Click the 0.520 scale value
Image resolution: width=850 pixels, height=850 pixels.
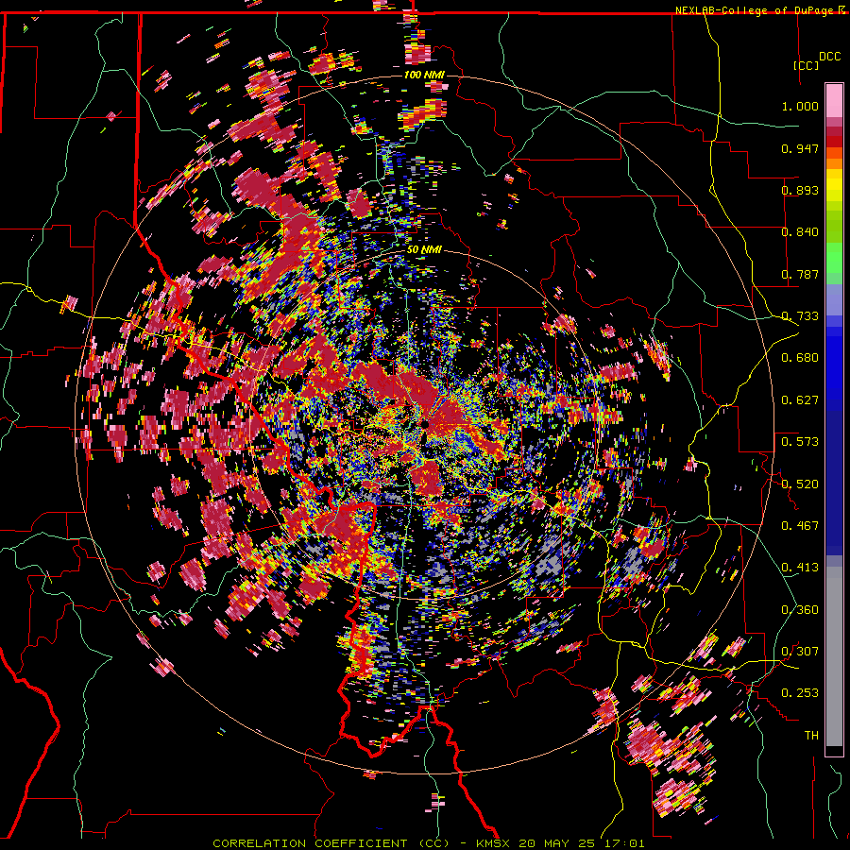pyautogui.click(x=800, y=484)
